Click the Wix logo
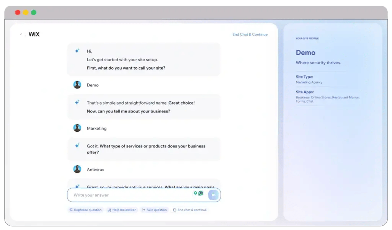The height and width of the screenshot is (230, 392). [x=34, y=34]
